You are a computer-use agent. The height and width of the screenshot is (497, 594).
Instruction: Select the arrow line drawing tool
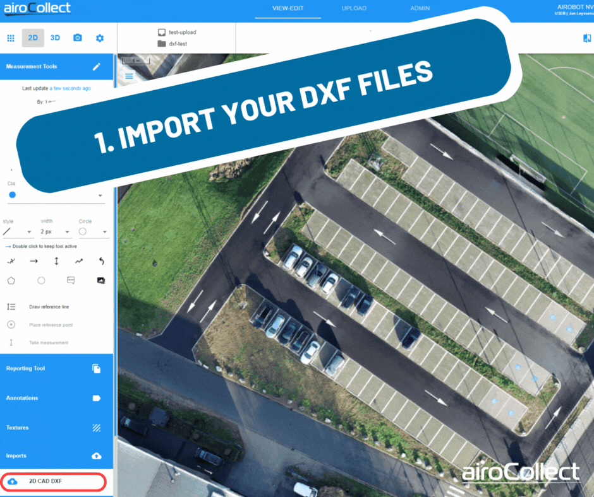(x=33, y=261)
